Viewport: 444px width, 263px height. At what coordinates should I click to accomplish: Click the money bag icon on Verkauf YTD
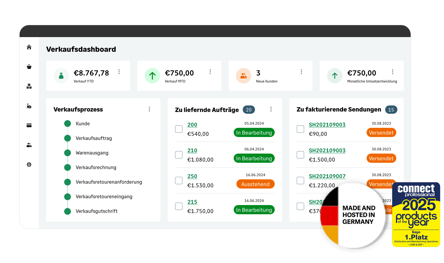pos(61,76)
